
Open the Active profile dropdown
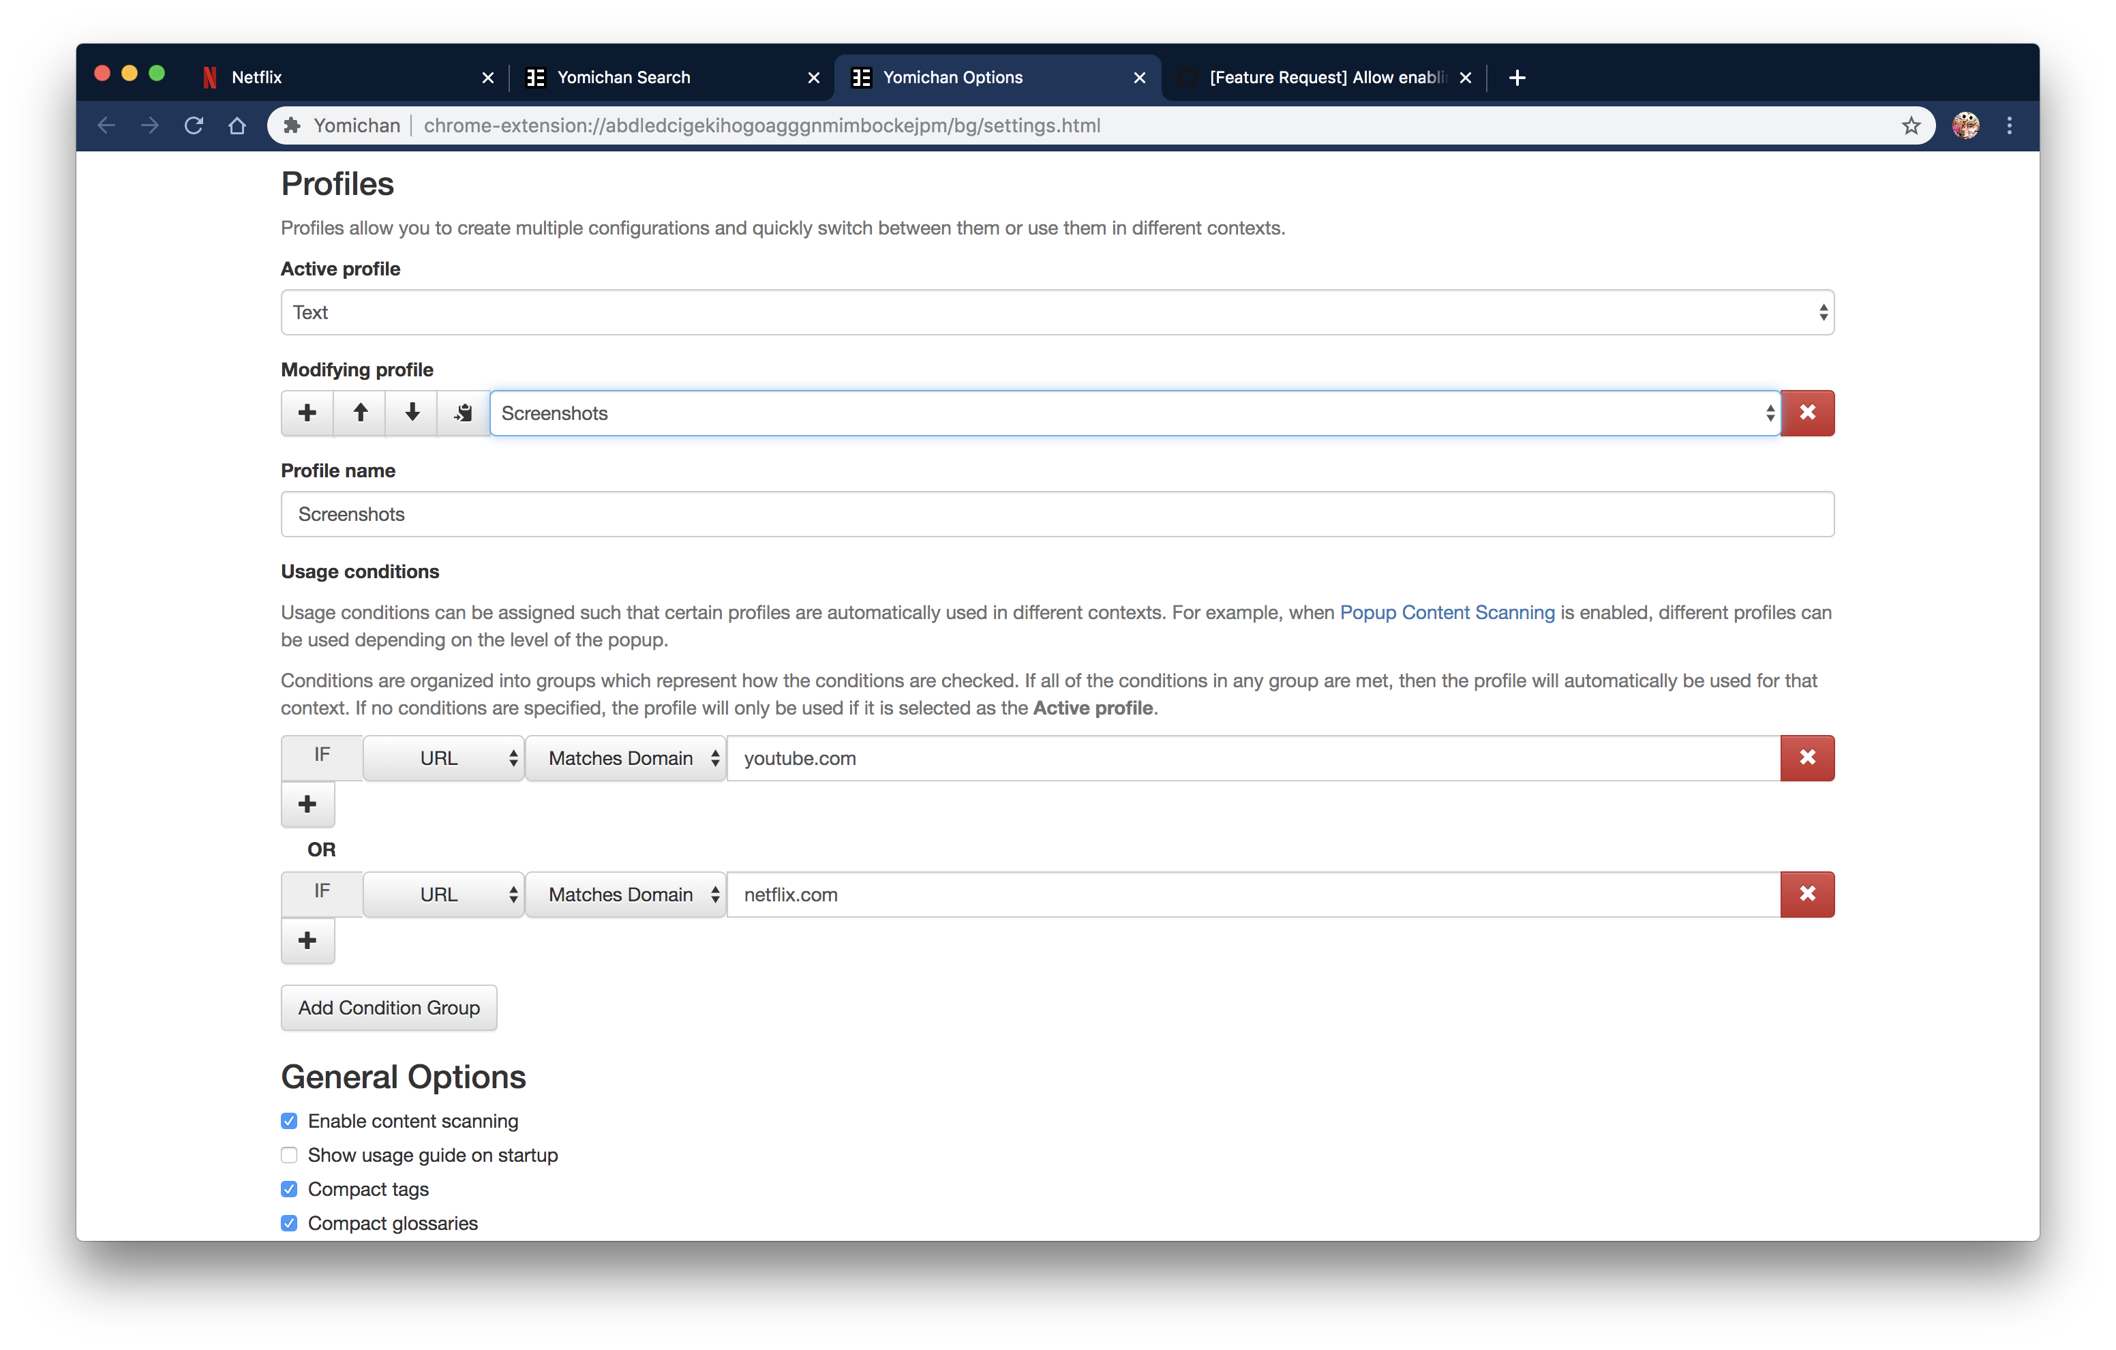[x=1057, y=312]
